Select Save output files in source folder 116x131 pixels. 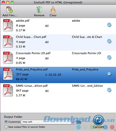6,127
